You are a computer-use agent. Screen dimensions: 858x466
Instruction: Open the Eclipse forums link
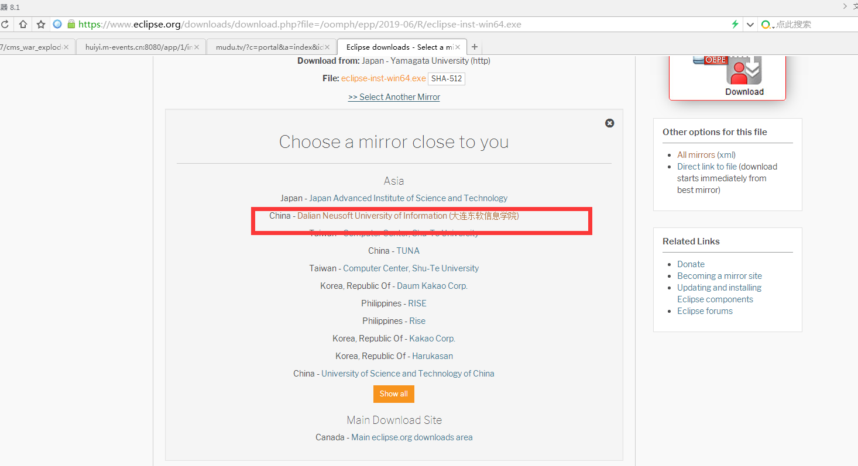click(705, 311)
